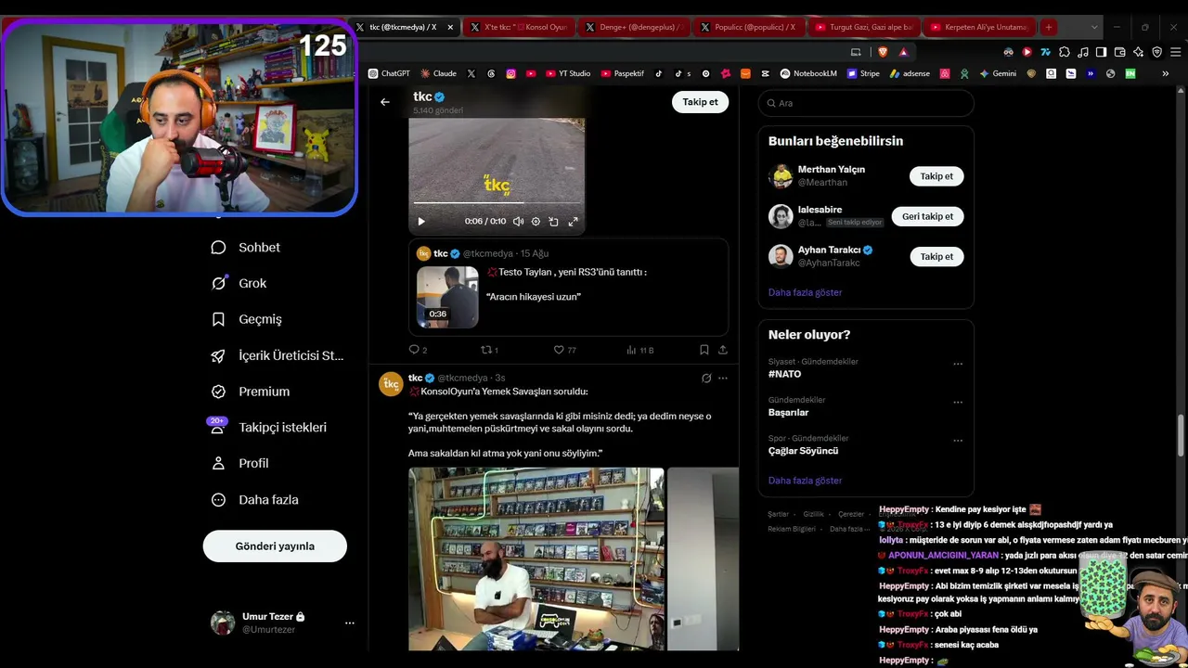Screen dimensions: 1188x668
Task: Play the tkc video
Action: 421,222
